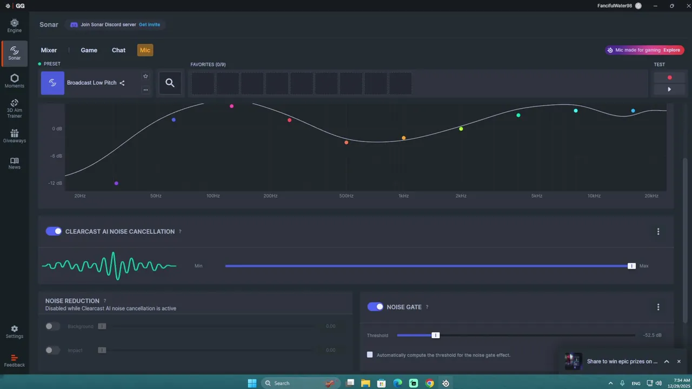
Task: Open the Feedback section
Action: click(15, 361)
